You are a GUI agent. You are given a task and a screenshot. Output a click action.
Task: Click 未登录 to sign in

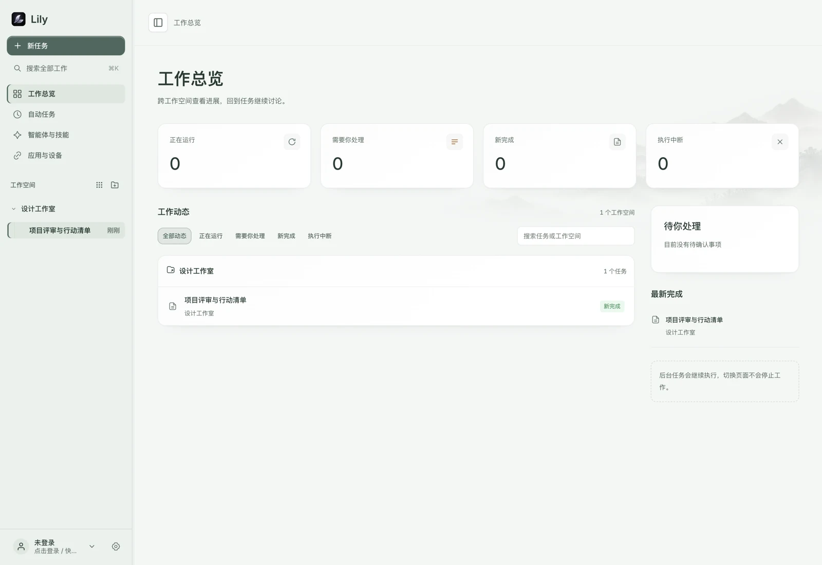(45, 542)
